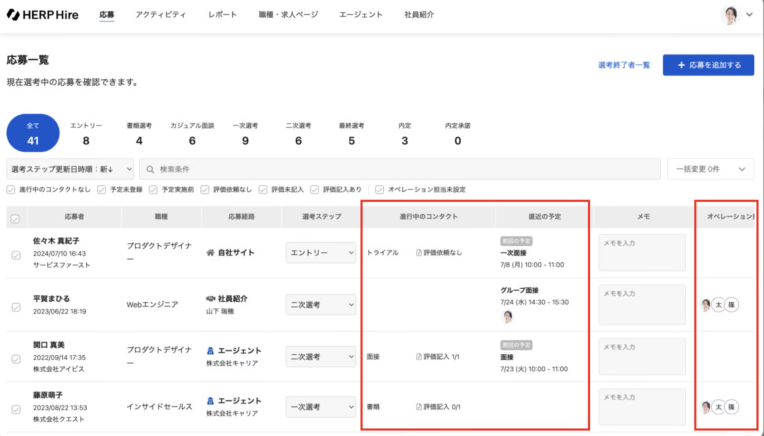Image resolution: width=764 pixels, height=436 pixels.
Task: Click photo avatar in 藤原萌子 operation column
Action: click(706, 407)
